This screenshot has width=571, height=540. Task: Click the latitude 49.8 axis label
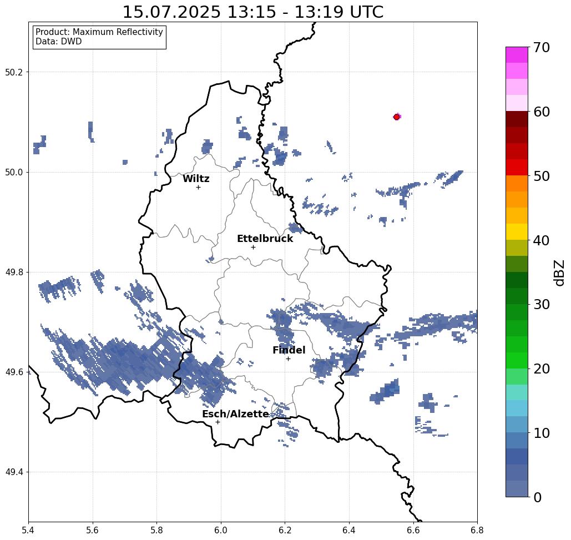click(x=14, y=272)
